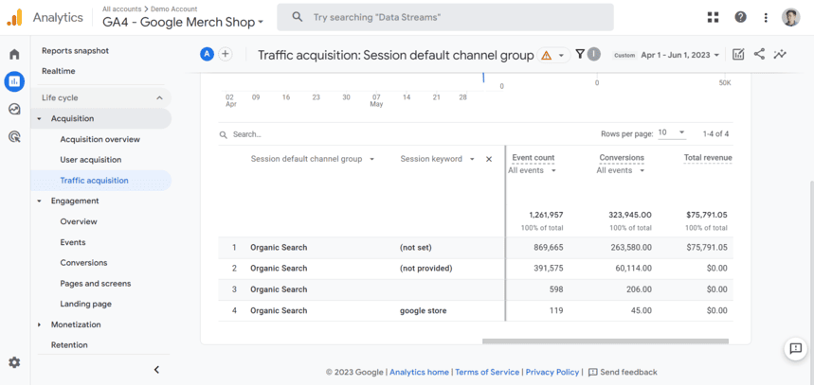Image resolution: width=814 pixels, height=385 pixels.
Task: Open the Help question mark icon
Action: (x=740, y=17)
